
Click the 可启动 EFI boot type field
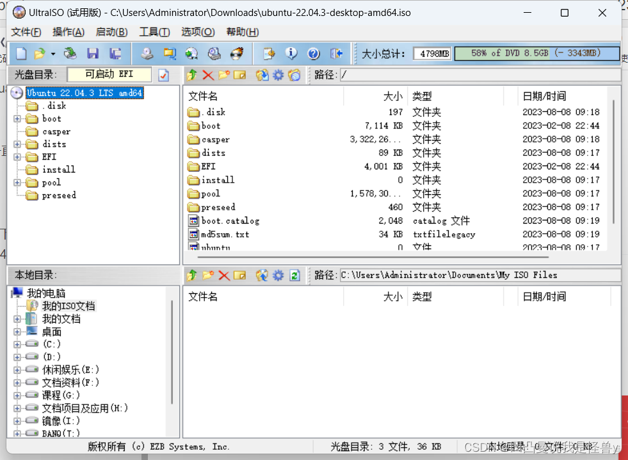[x=109, y=74]
